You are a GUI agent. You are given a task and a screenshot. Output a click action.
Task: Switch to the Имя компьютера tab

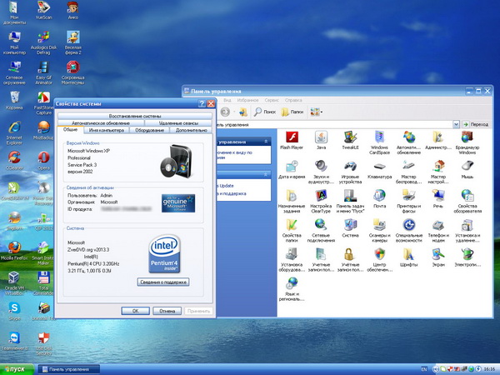coord(107,130)
